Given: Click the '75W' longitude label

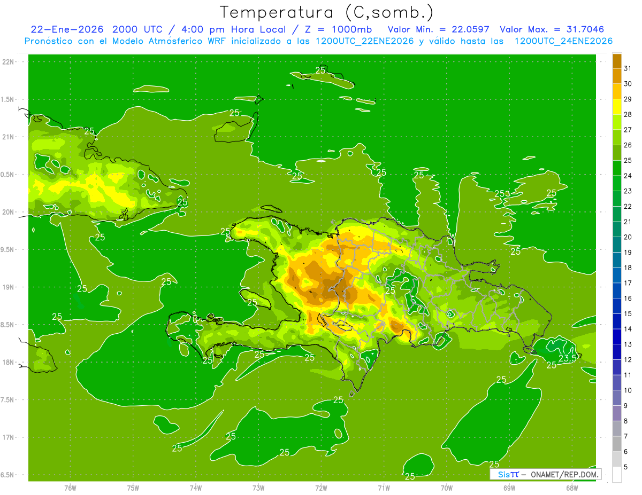Looking at the screenshot, I should [x=133, y=488].
